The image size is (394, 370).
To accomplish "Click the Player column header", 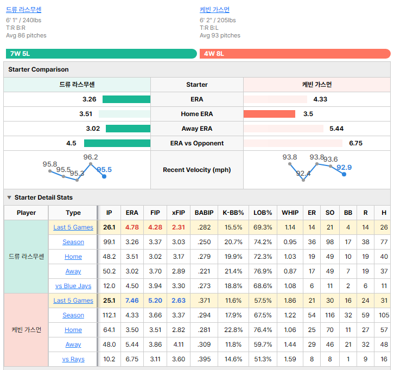I will tap(26, 213).
